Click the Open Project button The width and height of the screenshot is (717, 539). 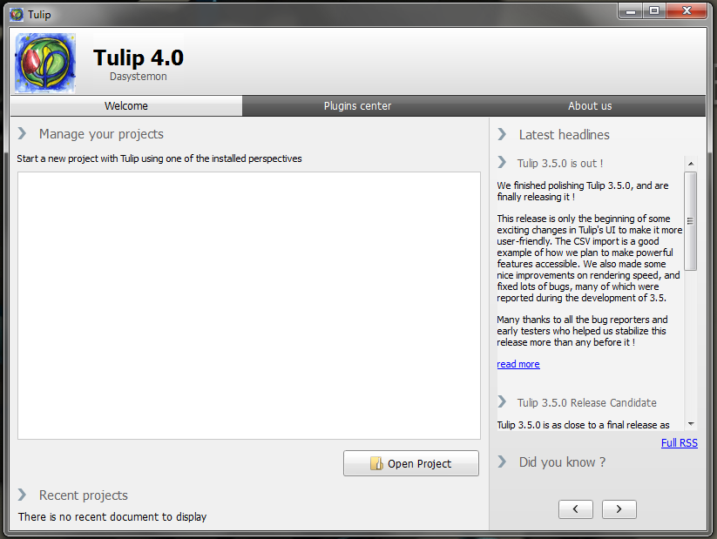point(411,463)
